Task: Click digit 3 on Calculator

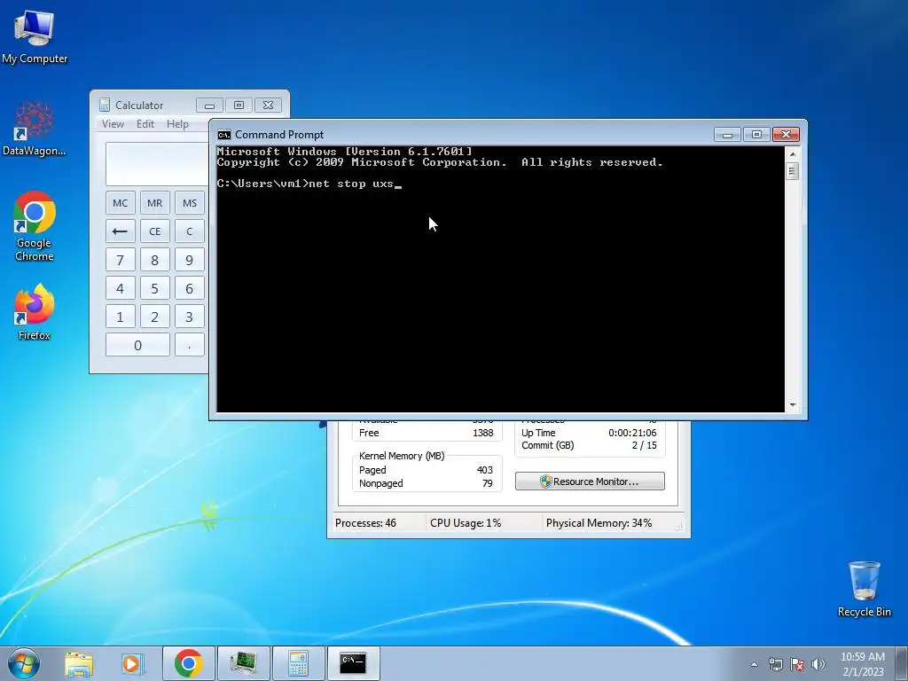Action: (190, 317)
